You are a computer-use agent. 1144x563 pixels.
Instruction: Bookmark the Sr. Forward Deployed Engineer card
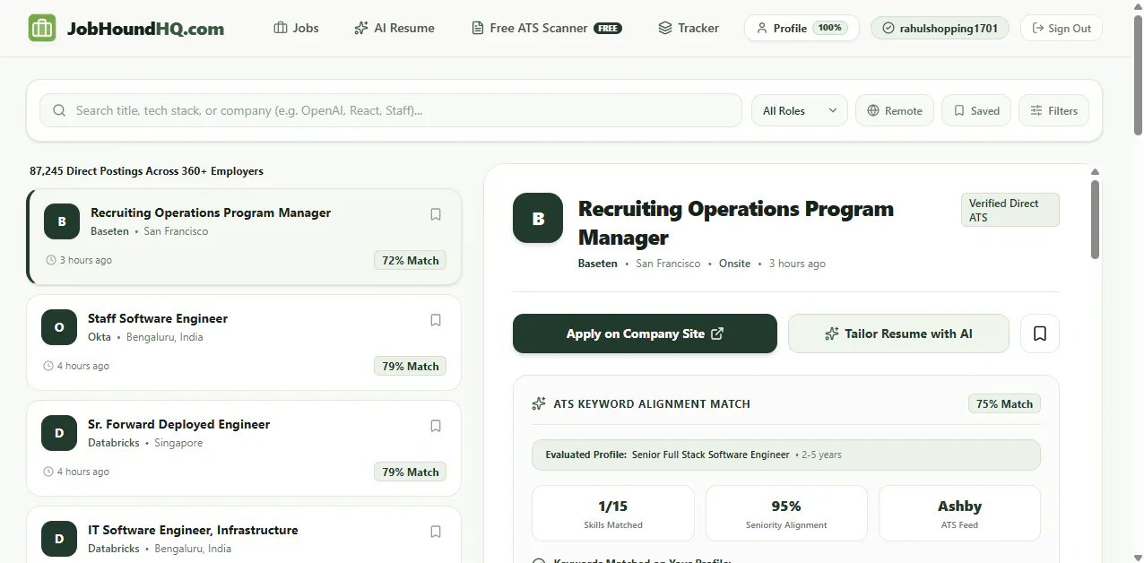pos(436,426)
